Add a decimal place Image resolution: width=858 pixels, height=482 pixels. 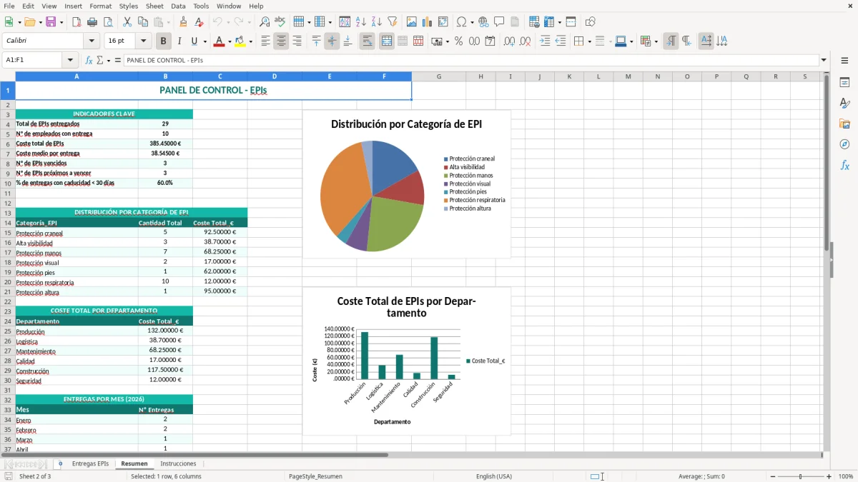point(509,41)
